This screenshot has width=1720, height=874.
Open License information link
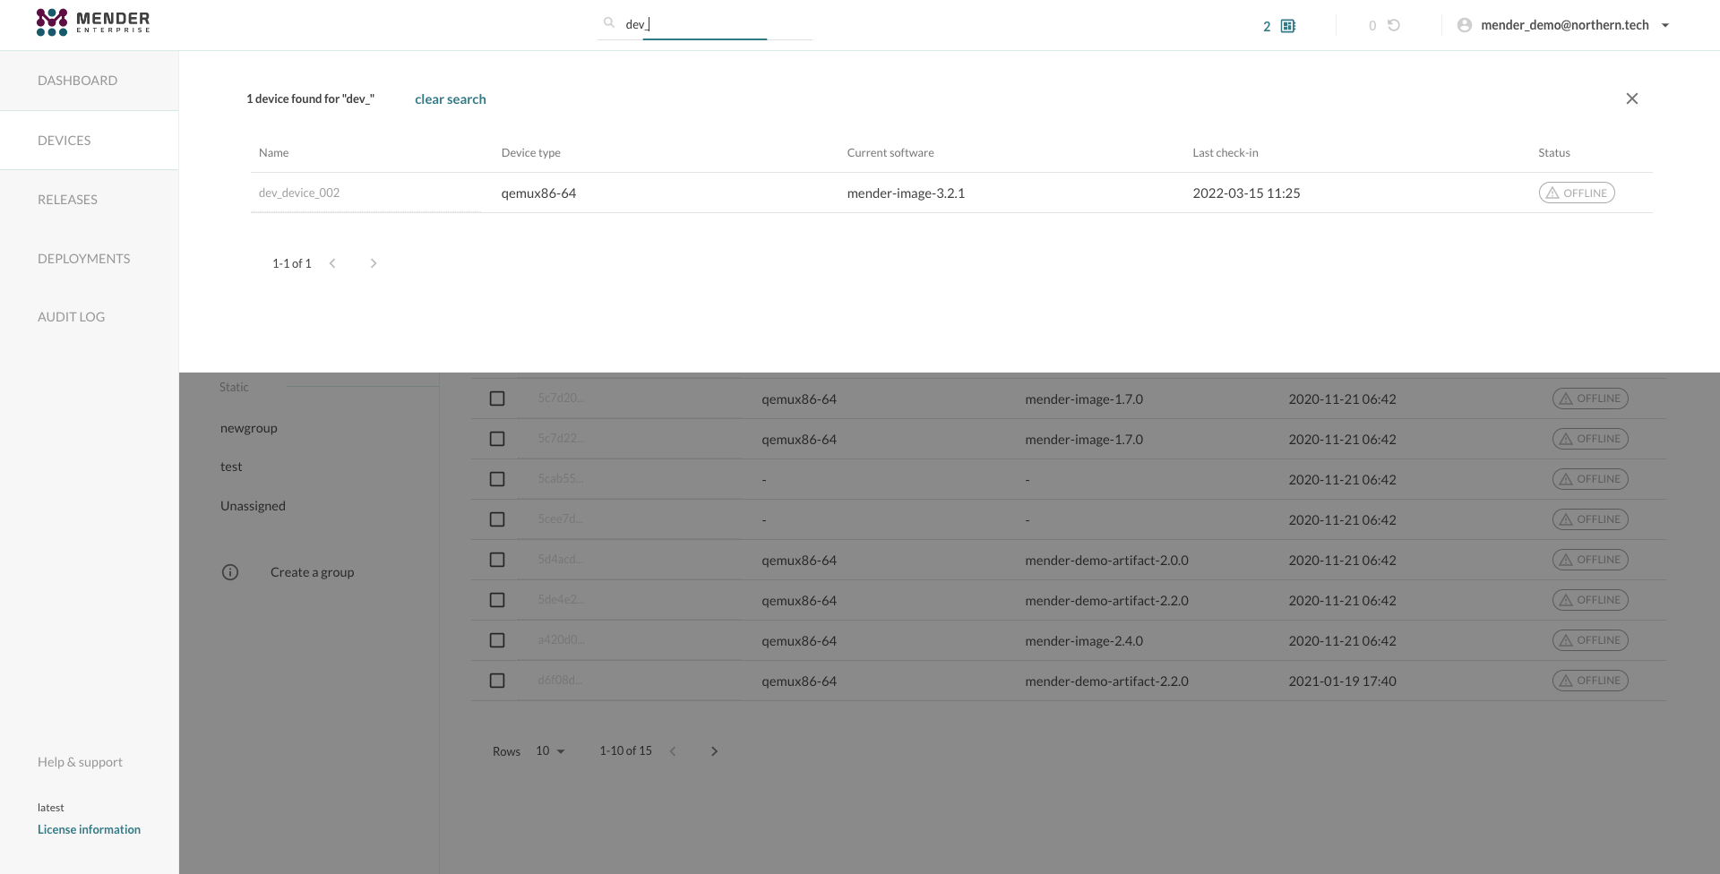89,829
